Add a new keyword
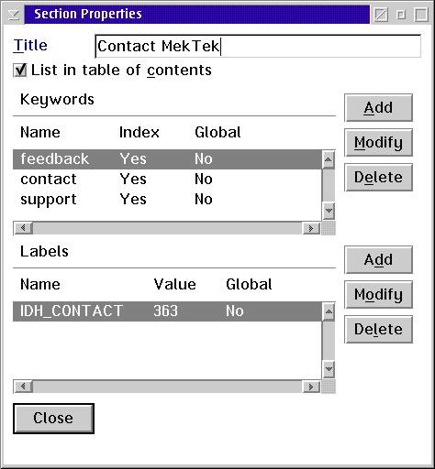The height and width of the screenshot is (469, 435). coord(378,108)
